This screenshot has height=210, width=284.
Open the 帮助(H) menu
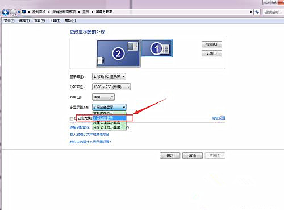(x=70, y=20)
